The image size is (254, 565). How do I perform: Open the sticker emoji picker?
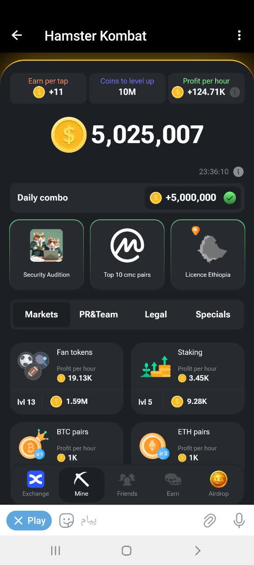(x=67, y=521)
